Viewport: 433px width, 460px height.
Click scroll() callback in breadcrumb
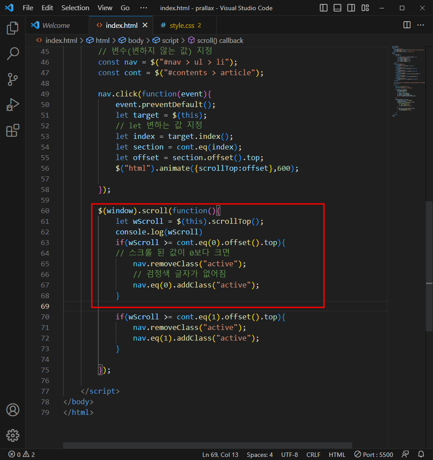click(x=220, y=41)
